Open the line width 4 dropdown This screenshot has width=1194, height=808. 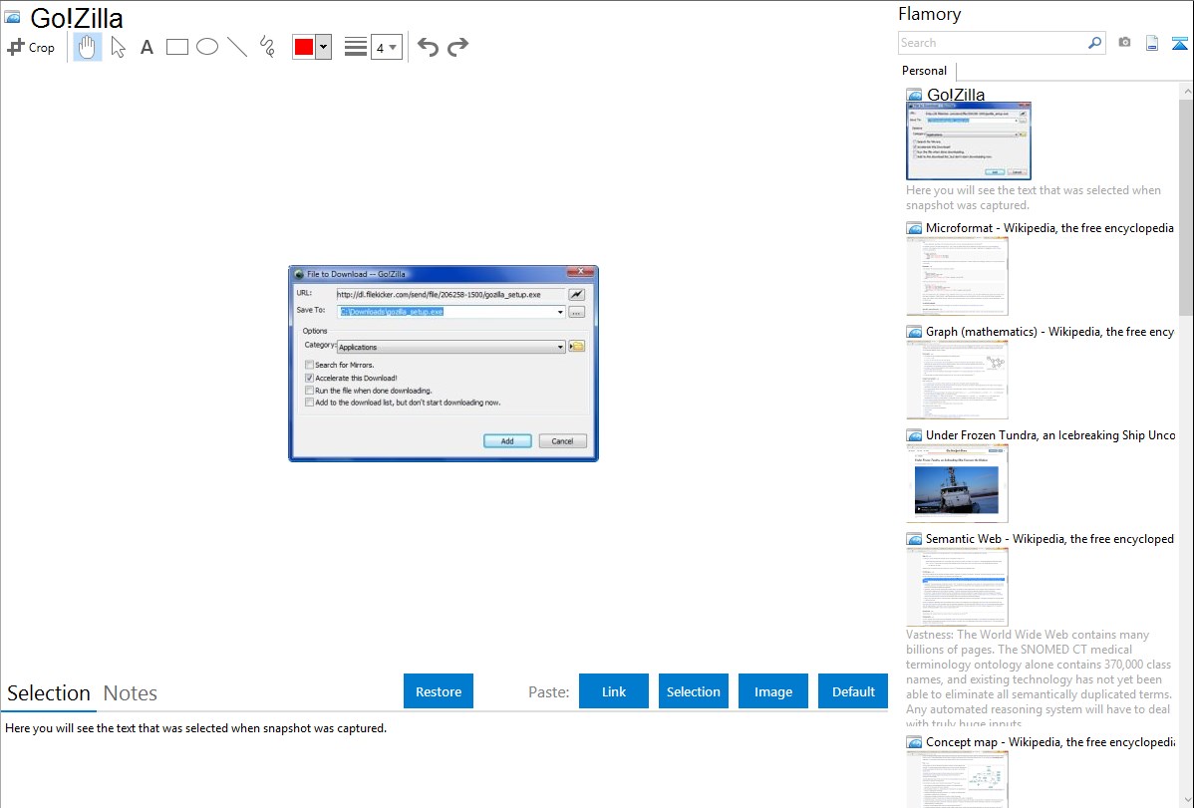tap(386, 47)
